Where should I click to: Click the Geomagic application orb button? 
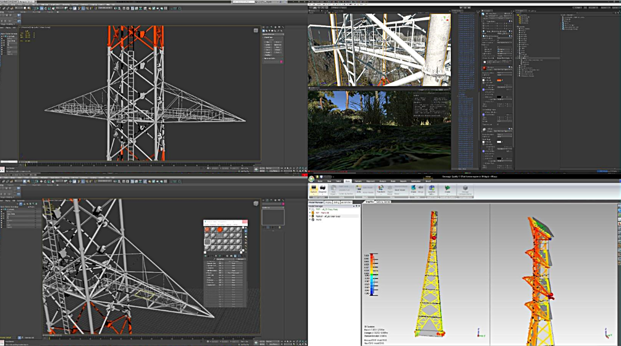pos(311,178)
